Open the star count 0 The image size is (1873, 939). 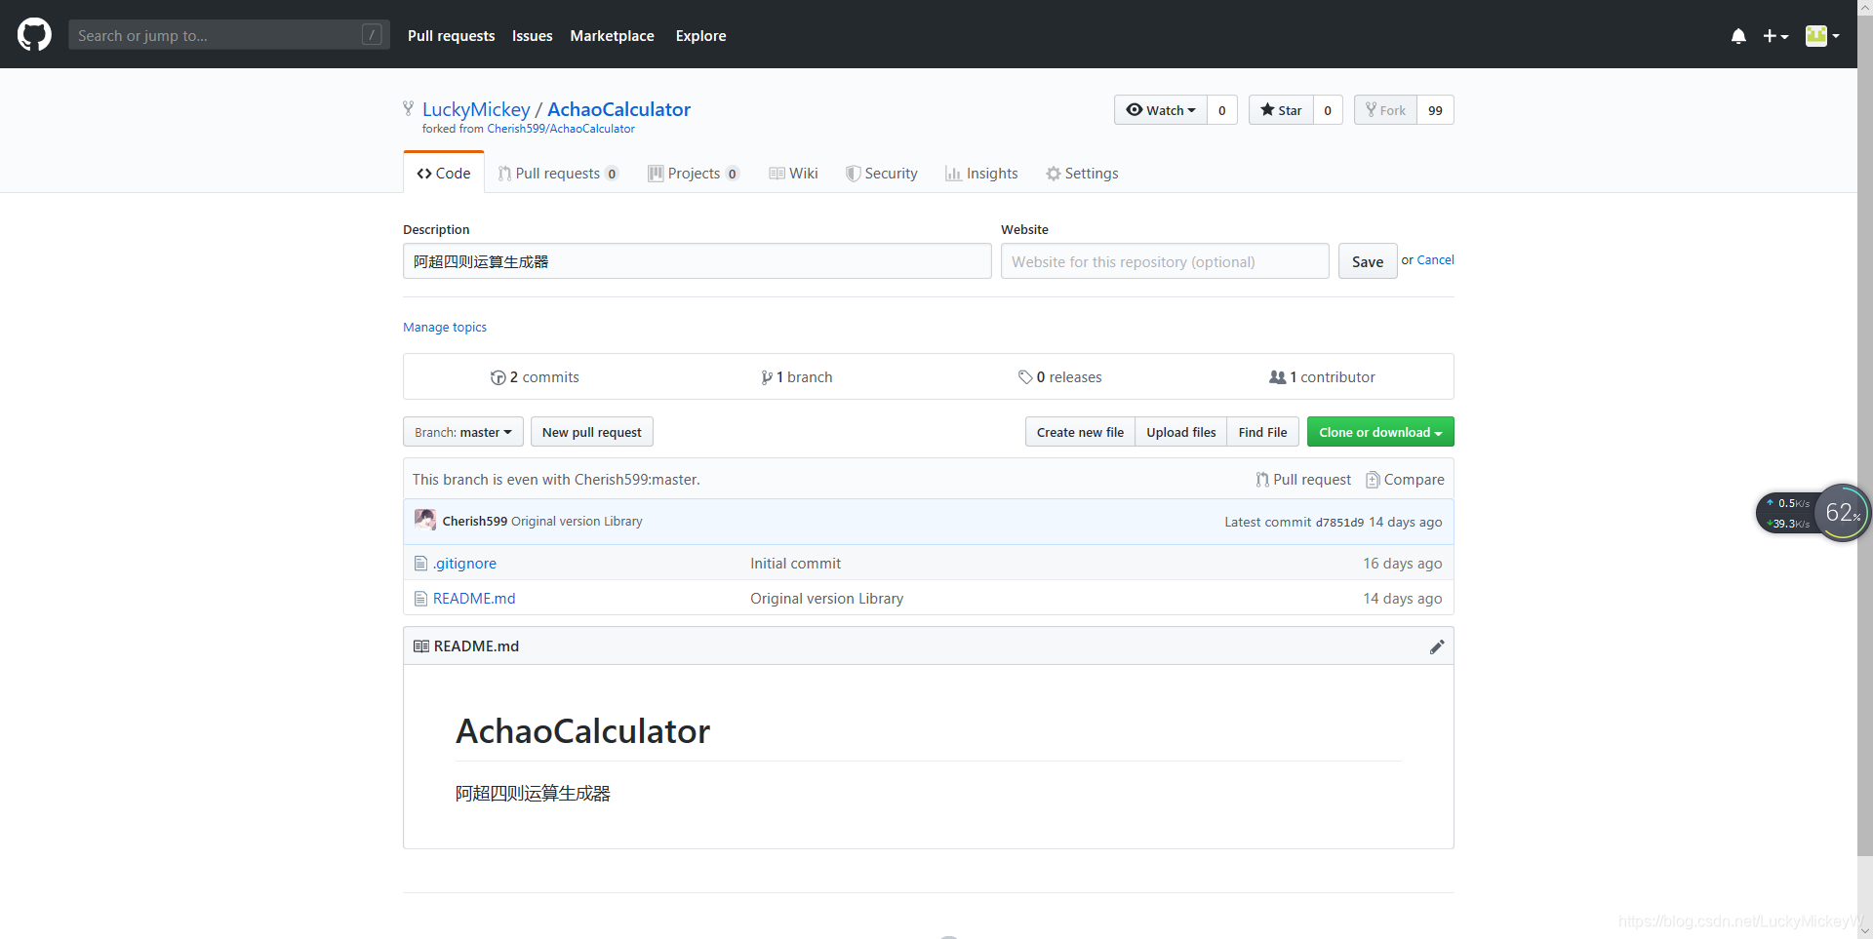coord(1328,110)
